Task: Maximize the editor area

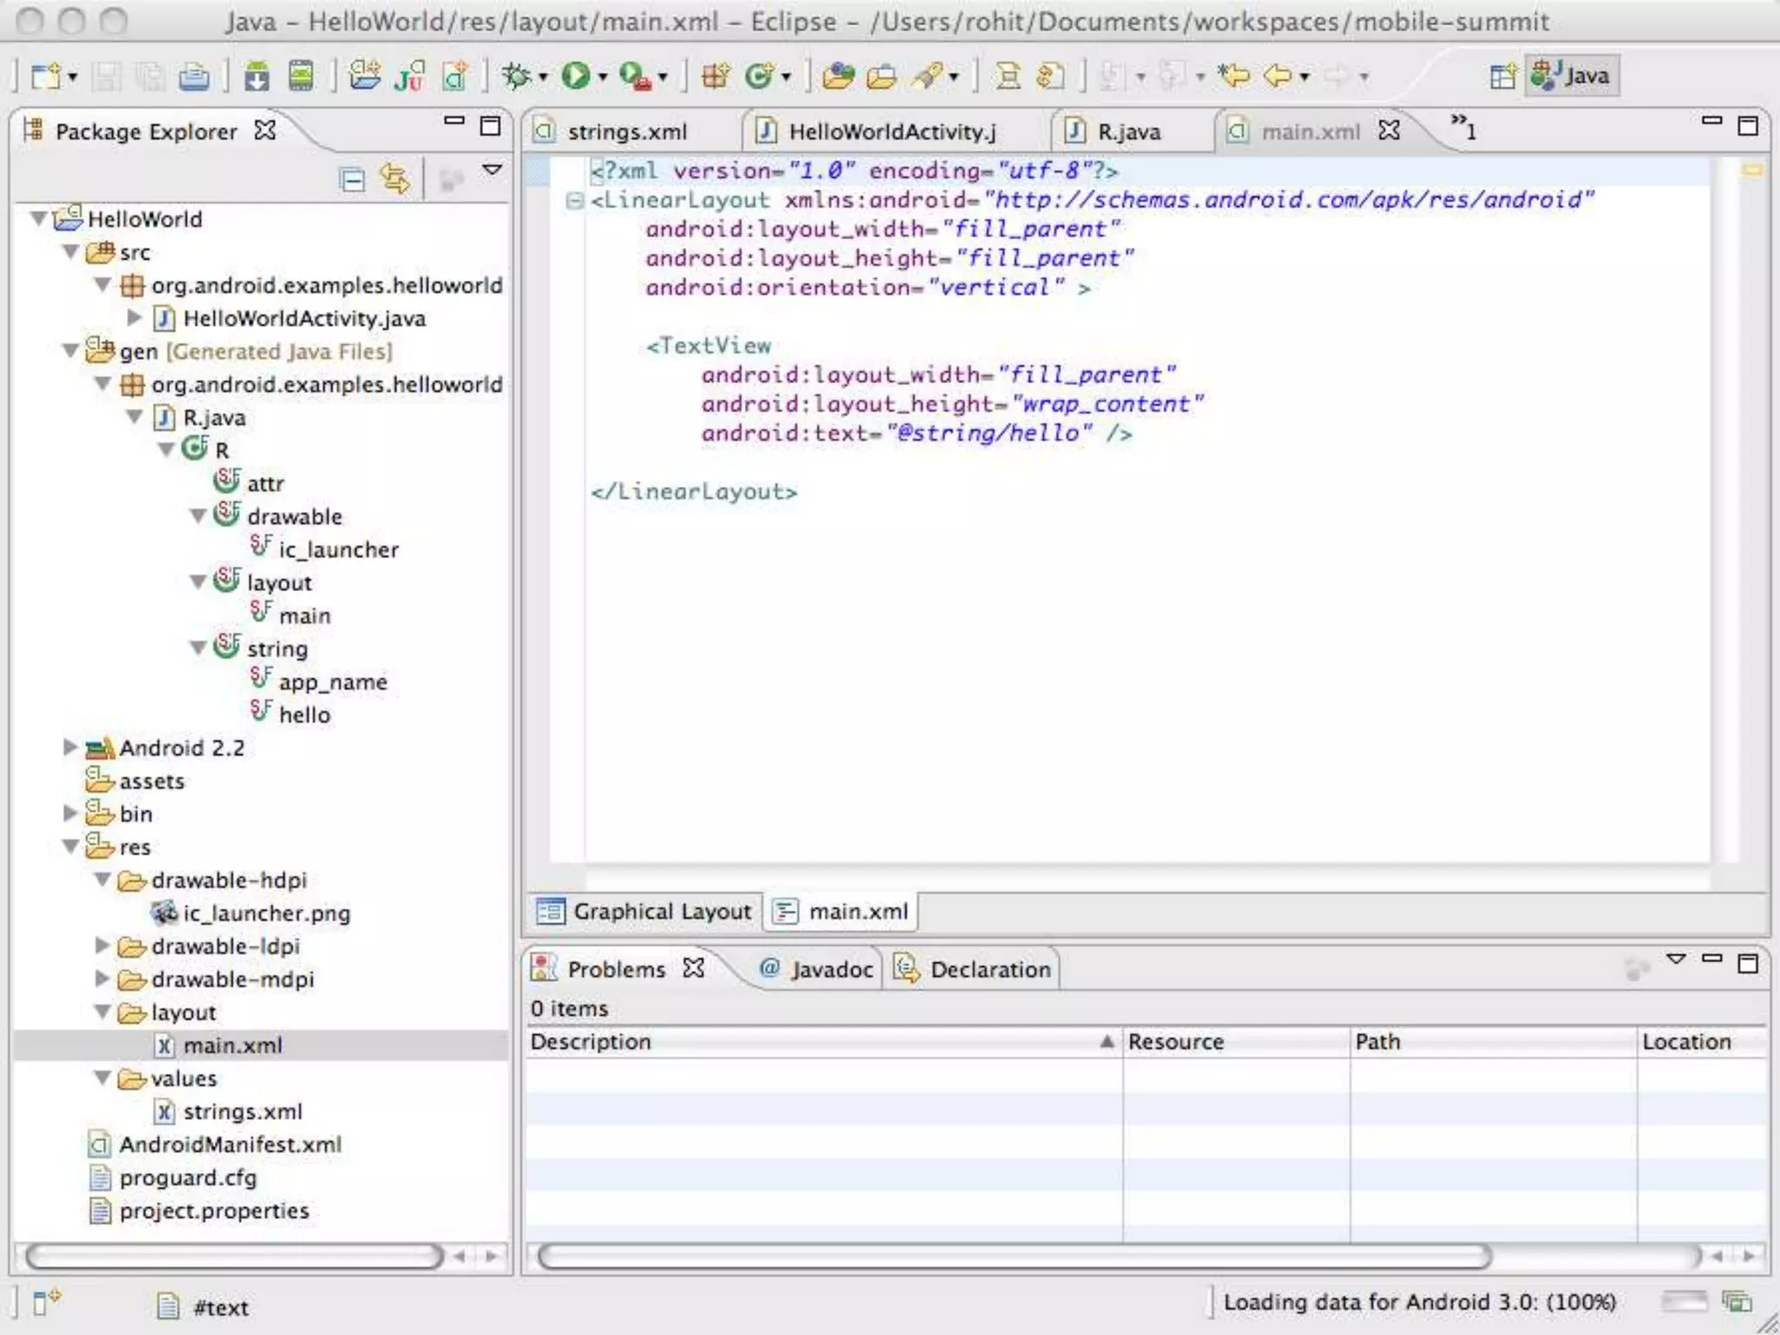Action: pyautogui.click(x=1748, y=126)
